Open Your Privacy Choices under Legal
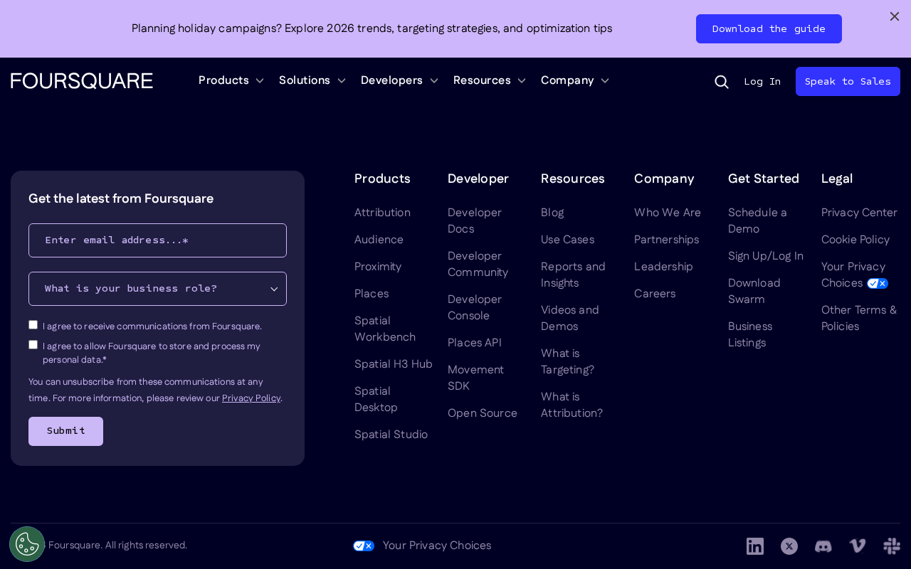Viewport: 911px width, 569px height. [854, 275]
